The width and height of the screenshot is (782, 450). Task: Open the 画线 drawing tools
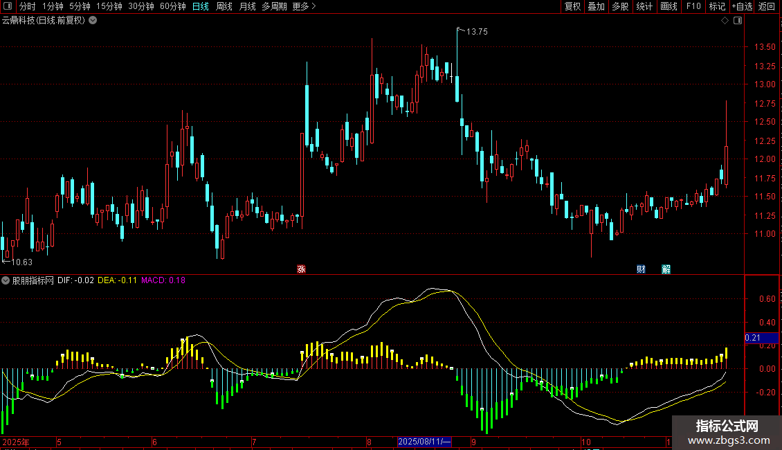[669, 6]
